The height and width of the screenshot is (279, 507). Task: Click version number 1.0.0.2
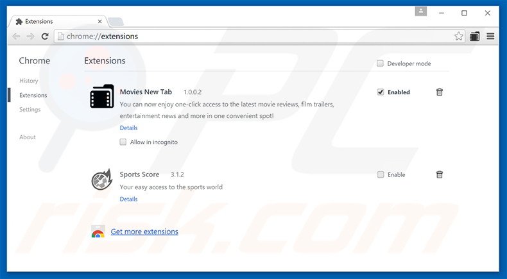tap(193, 92)
